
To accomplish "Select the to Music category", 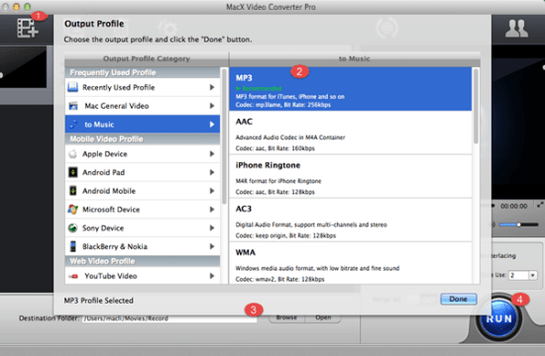I will (143, 125).
